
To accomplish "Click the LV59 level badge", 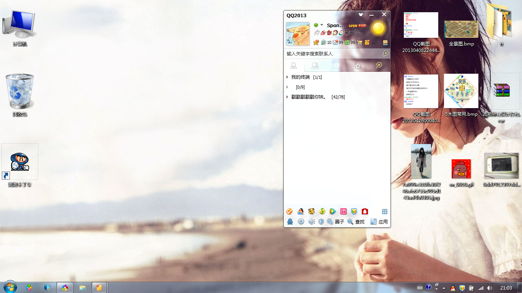I will [x=353, y=26].
